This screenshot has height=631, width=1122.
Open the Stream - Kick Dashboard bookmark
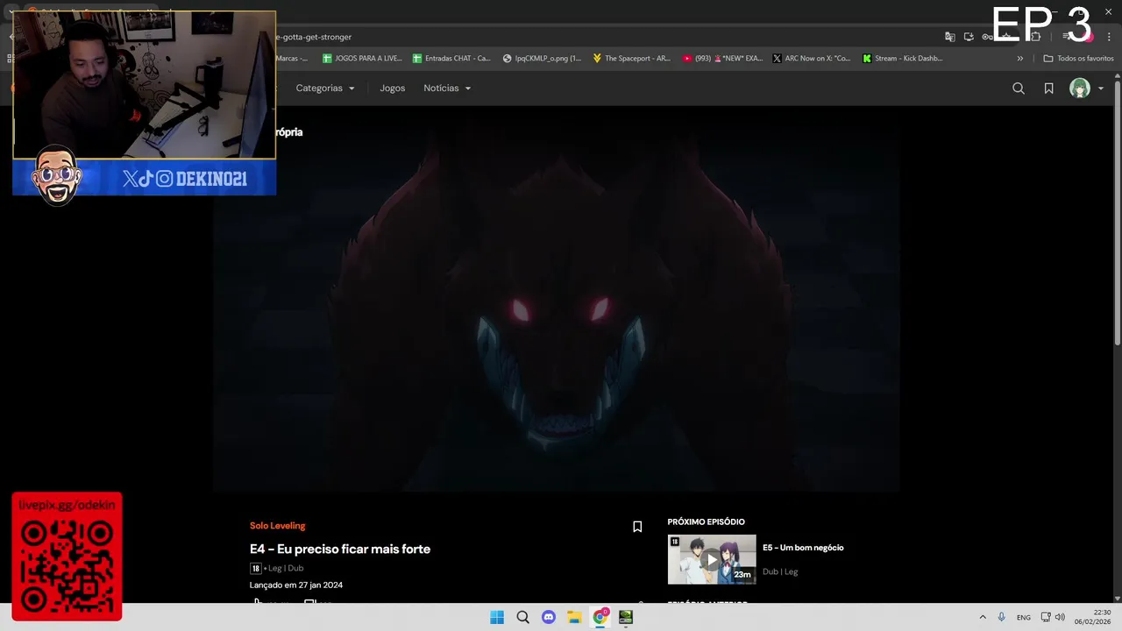[x=903, y=59]
